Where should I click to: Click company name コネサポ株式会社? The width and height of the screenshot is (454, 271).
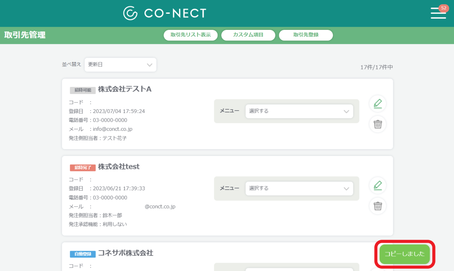(x=125, y=253)
